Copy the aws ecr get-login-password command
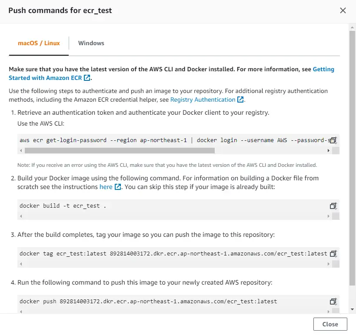The height and width of the screenshot is (335, 356). pyautogui.click(x=333, y=140)
